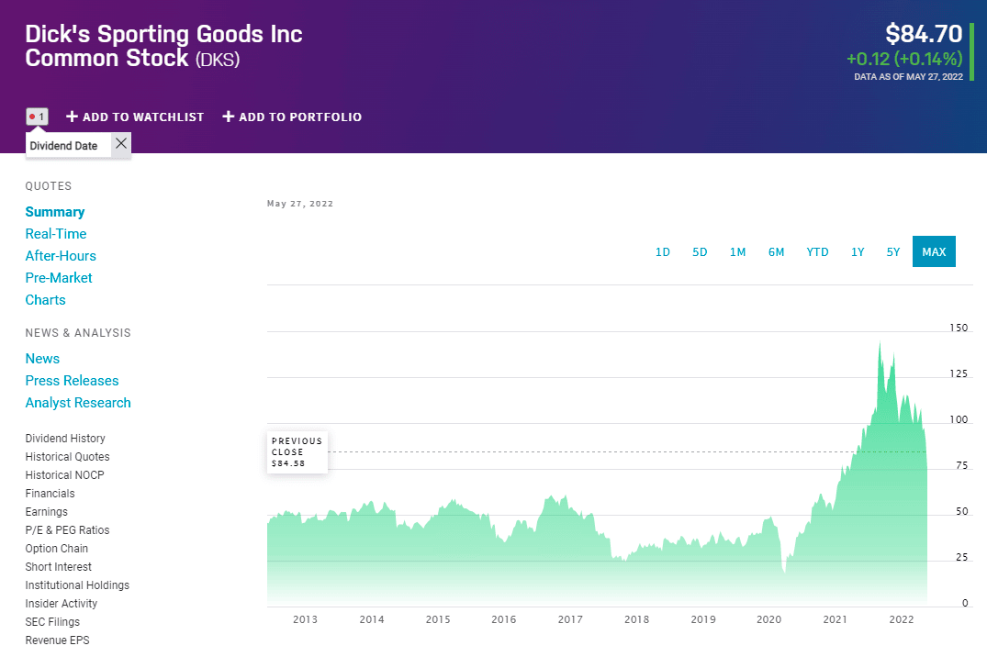Open P/E & PEG Ratios

pyautogui.click(x=67, y=529)
